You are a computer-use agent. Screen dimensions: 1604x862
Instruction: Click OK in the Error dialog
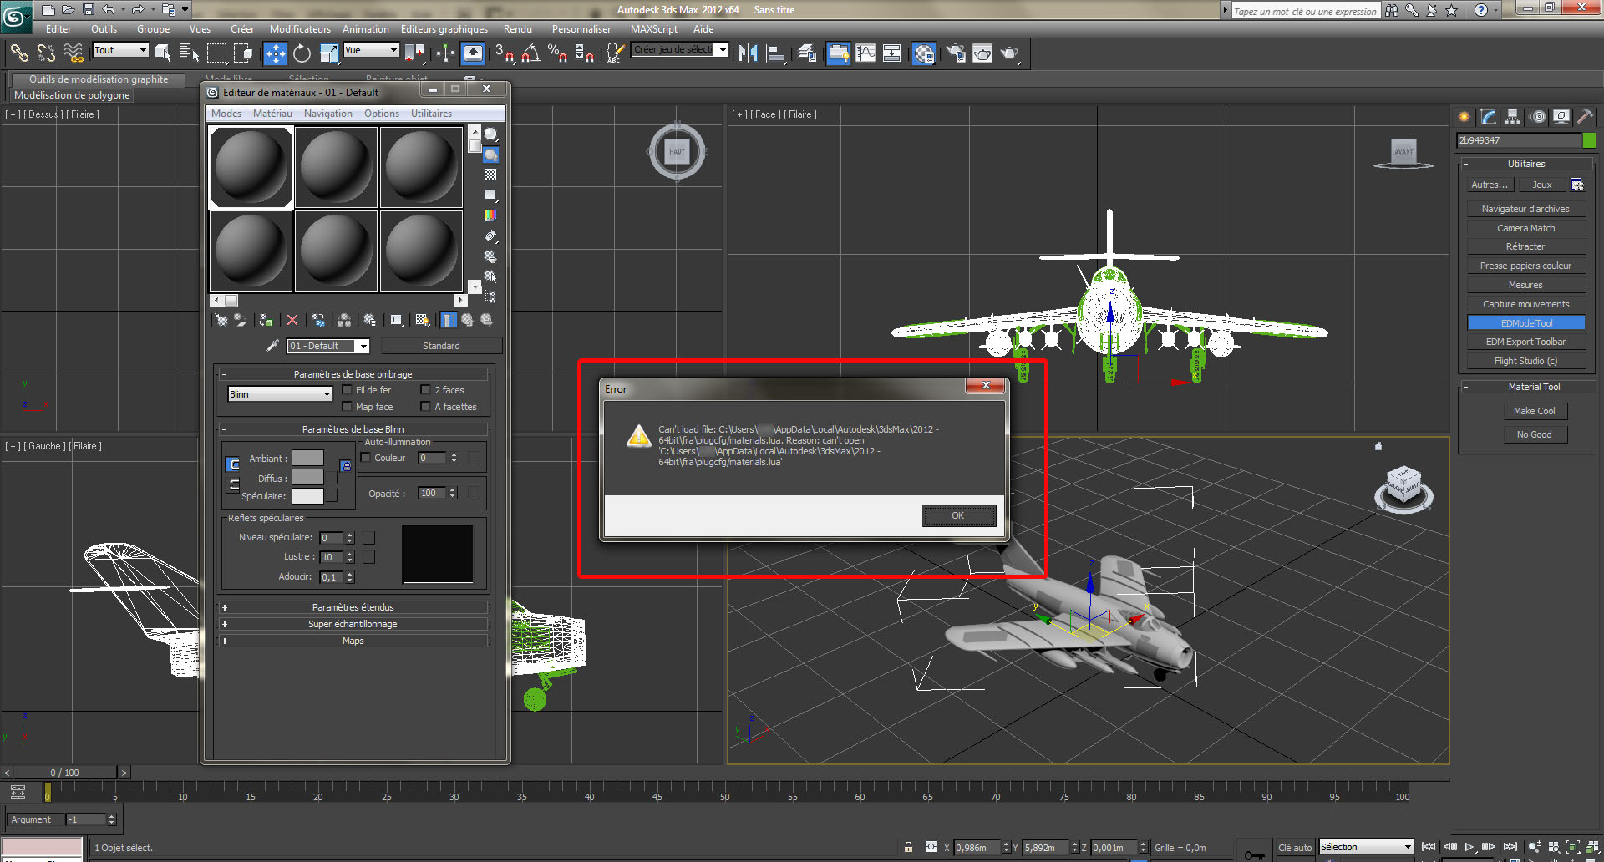coord(958,515)
